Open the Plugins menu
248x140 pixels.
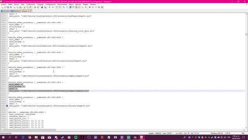pyautogui.click(x=86, y=4)
